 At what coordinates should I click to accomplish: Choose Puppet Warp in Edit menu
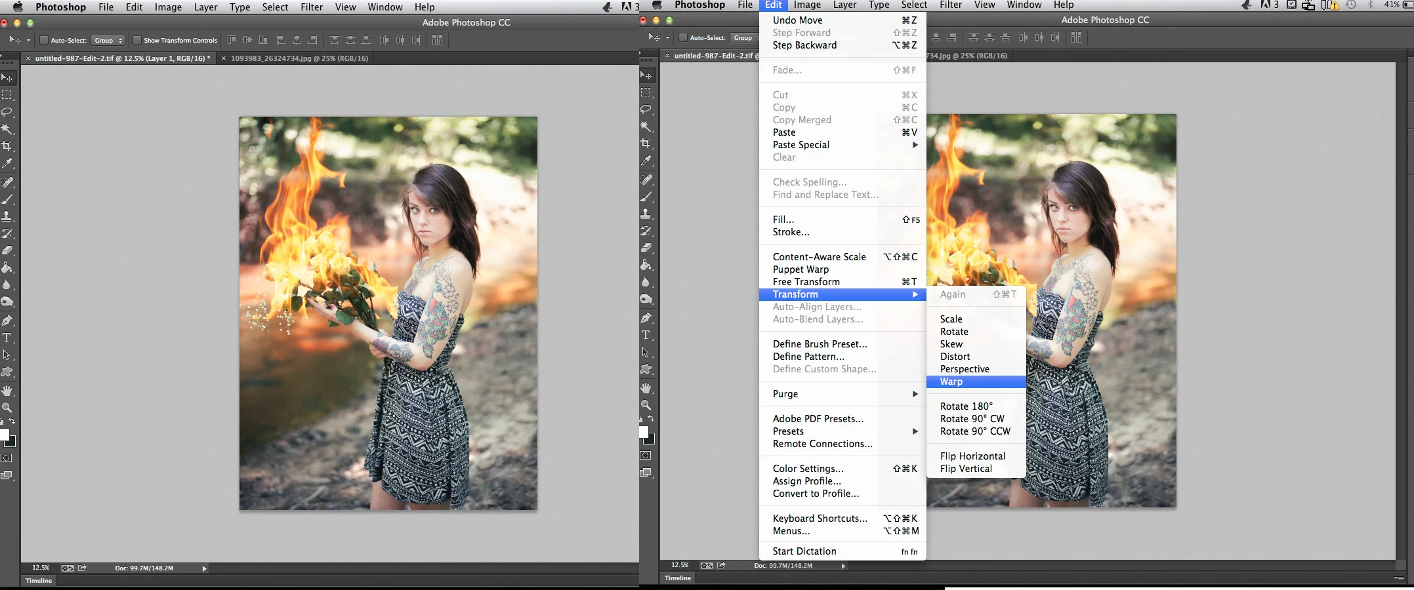click(842, 269)
